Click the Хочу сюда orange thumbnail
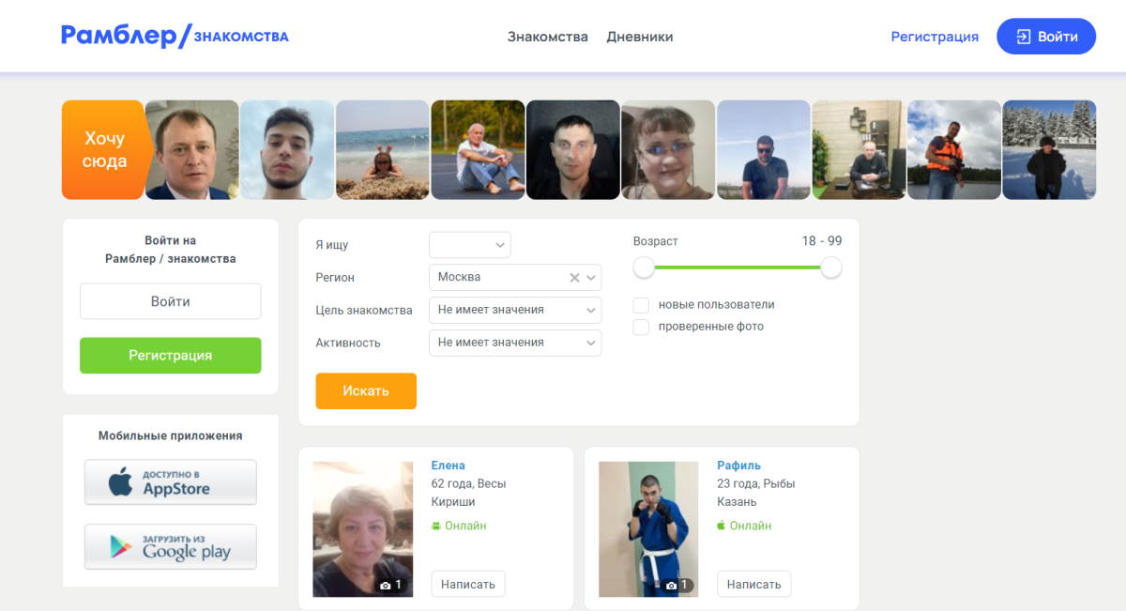Image resolution: width=1126 pixels, height=611 pixels. (x=102, y=149)
